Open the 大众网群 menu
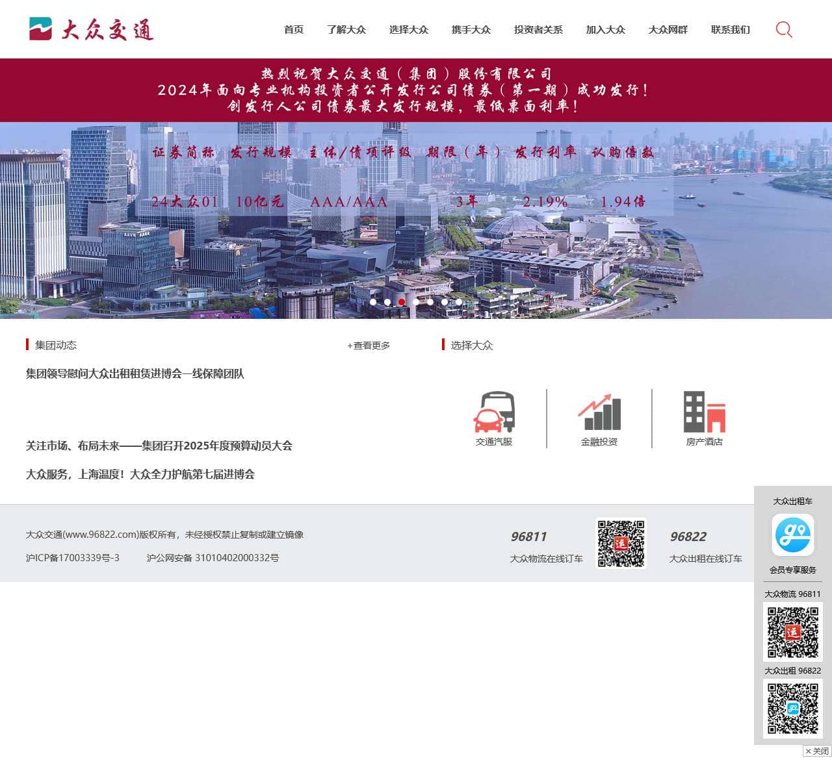832x758 pixels. click(668, 29)
